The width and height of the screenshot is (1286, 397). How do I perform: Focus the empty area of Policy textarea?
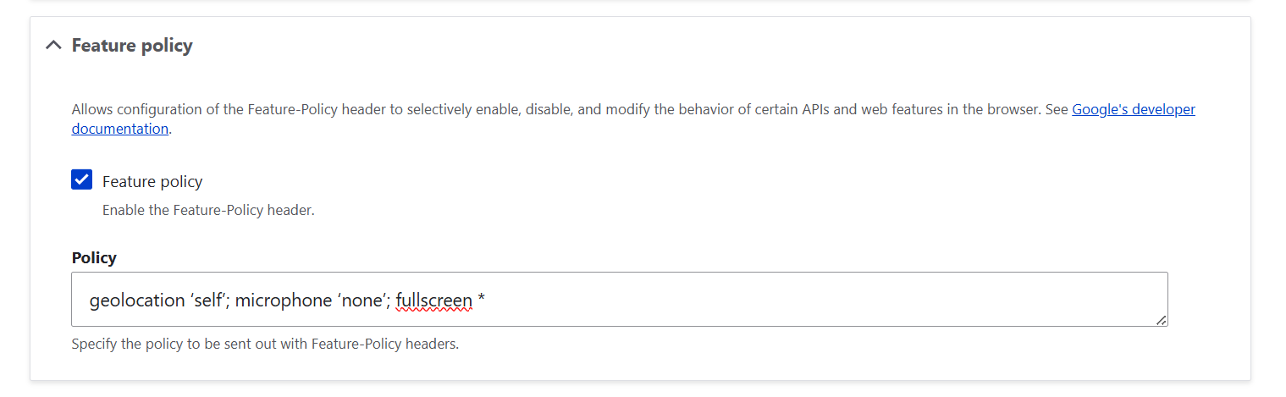click(804, 300)
